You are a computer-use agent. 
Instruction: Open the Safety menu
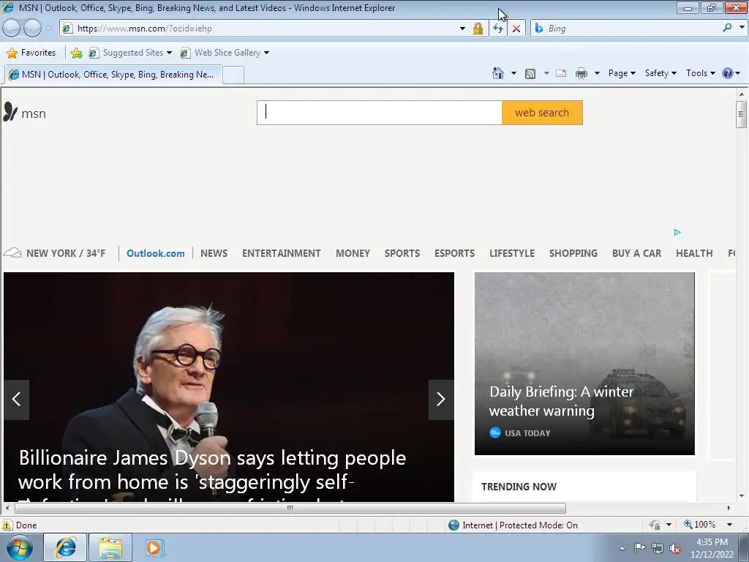660,73
